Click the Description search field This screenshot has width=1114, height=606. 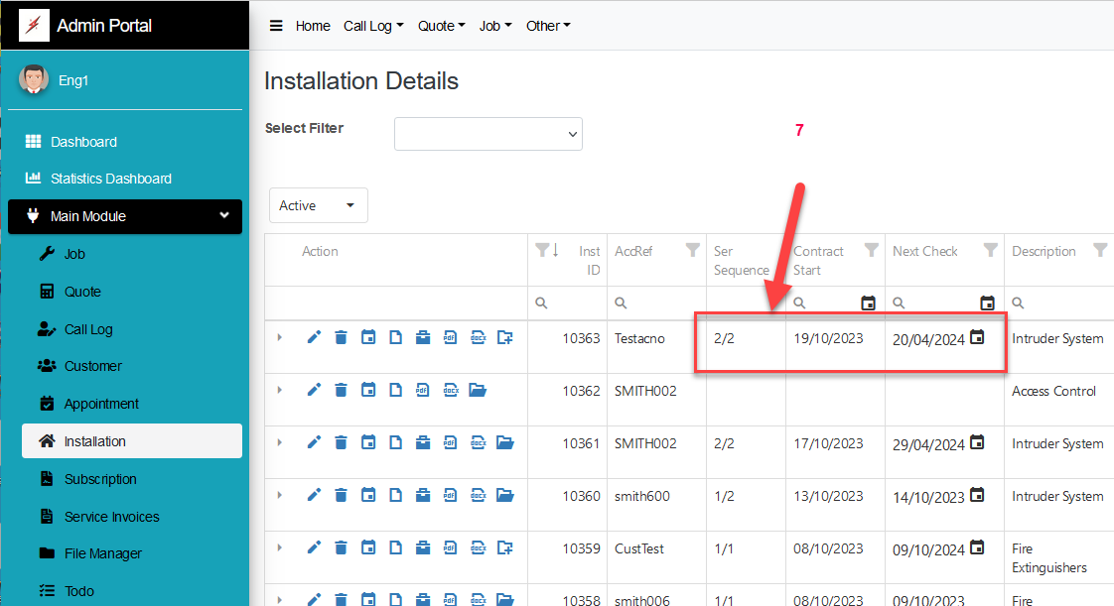point(1059,303)
